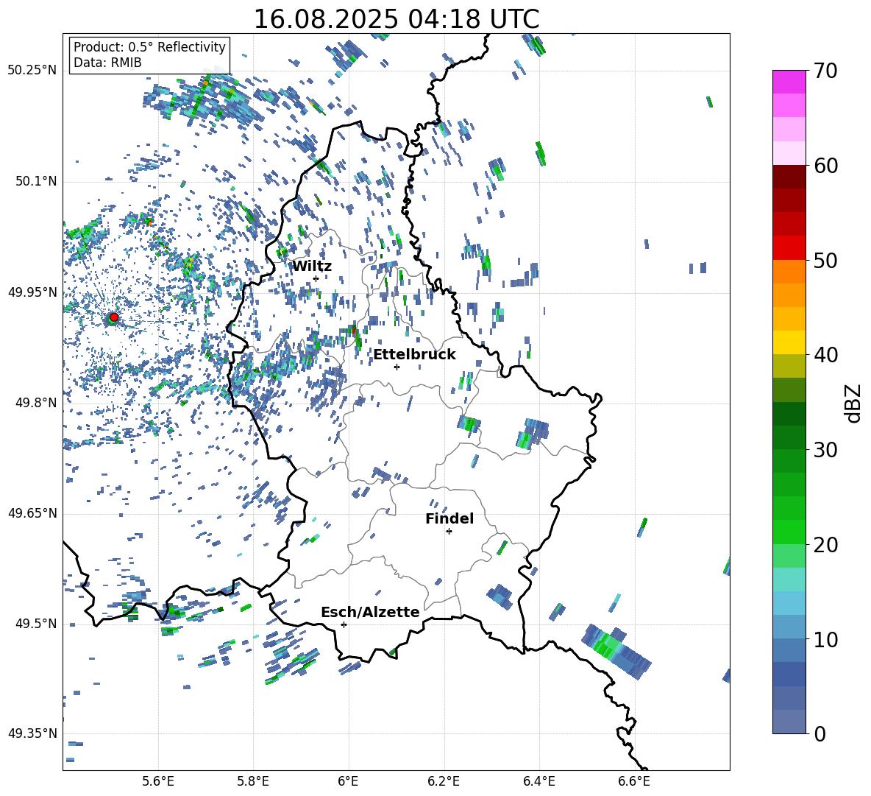Click the colorbar tick label 0
This screenshot has width=871, height=796.
point(820,733)
